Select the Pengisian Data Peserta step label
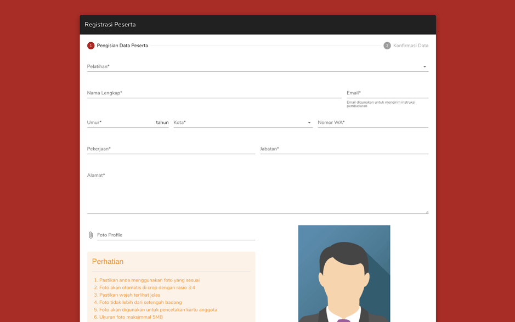 click(122, 46)
